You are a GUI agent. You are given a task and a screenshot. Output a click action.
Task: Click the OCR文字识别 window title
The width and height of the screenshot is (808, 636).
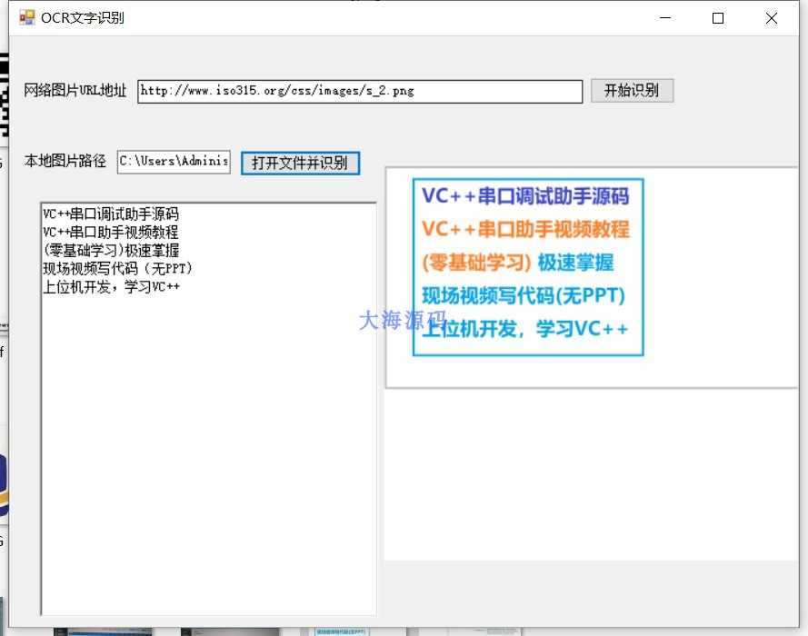(83, 18)
